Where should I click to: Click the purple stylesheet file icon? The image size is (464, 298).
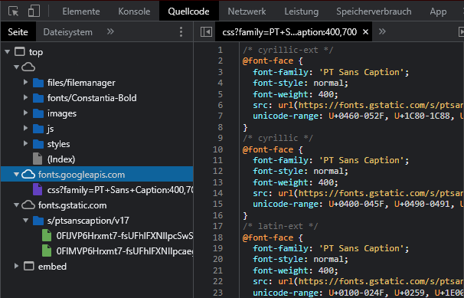[x=38, y=190]
